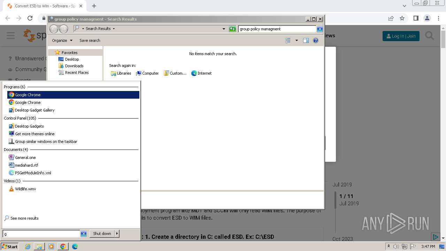The height and width of the screenshot is (251, 446).
Task: Click Explorer refresh button
Action: coord(232,29)
